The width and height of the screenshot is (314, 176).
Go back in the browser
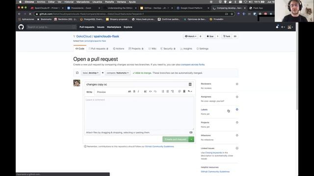[20, 14]
